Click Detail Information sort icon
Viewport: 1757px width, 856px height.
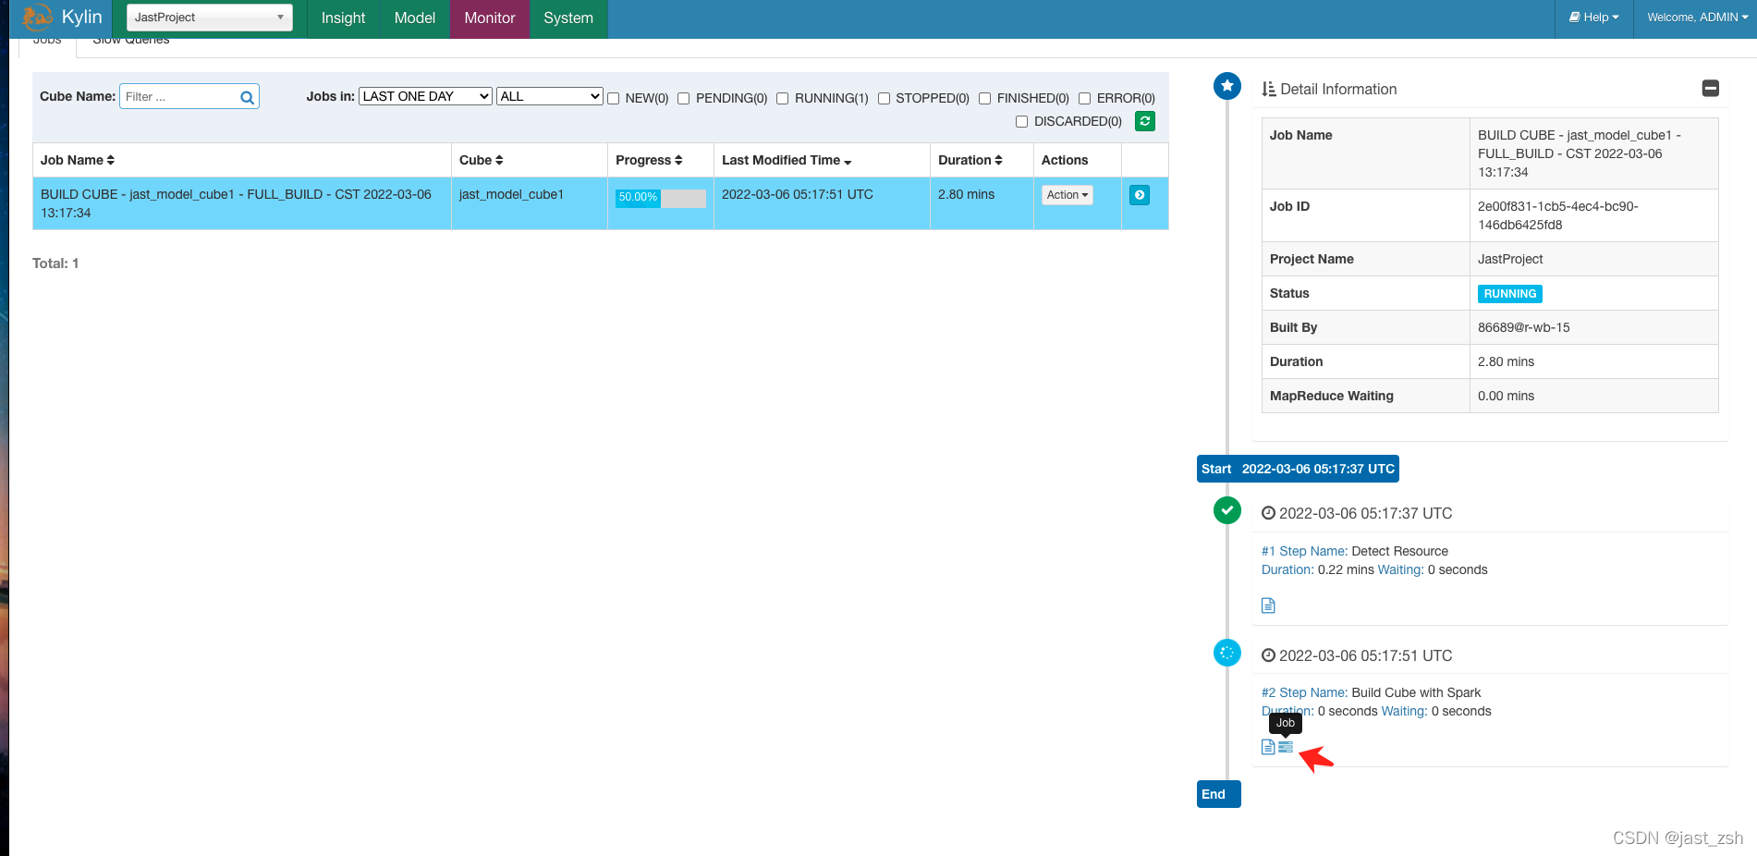tap(1268, 89)
